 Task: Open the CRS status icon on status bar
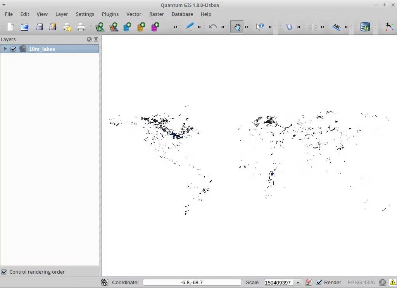[382, 282]
